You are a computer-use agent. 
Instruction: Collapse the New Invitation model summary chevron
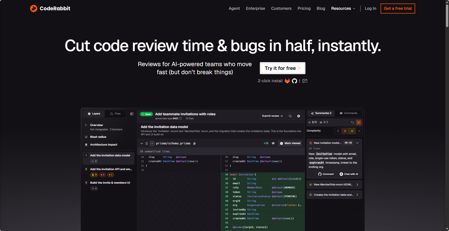pos(357,143)
